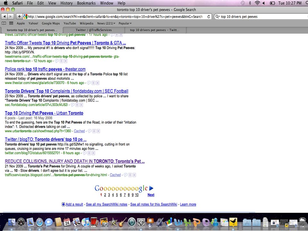Image resolution: width=308 pixels, height=231 pixels.
Task: Open Dashboard in the Dock
Action: click(x=21, y=222)
